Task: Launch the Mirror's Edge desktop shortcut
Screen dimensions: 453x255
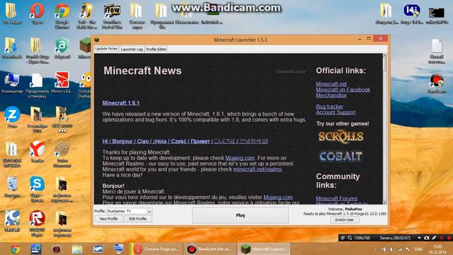Action: [x=62, y=83]
